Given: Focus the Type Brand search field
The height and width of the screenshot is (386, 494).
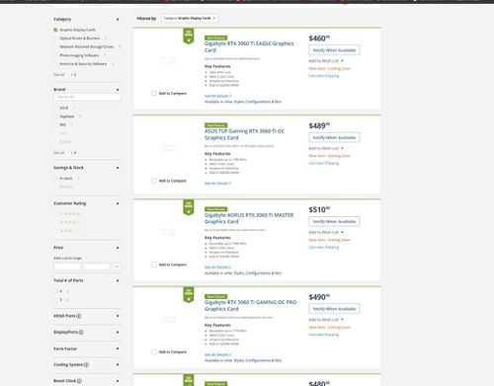Looking at the screenshot, I should [x=87, y=97].
